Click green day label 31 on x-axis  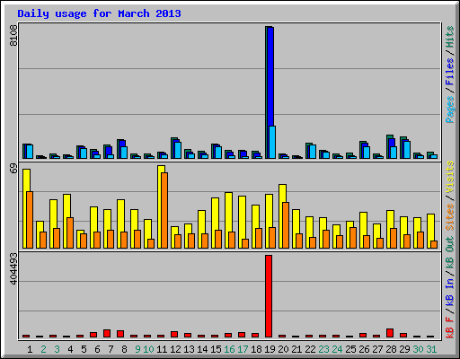(x=431, y=349)
